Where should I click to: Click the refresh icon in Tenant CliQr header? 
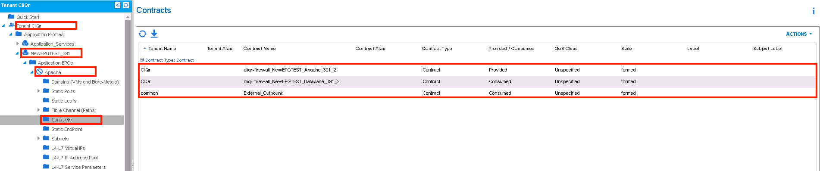(126, 5)
